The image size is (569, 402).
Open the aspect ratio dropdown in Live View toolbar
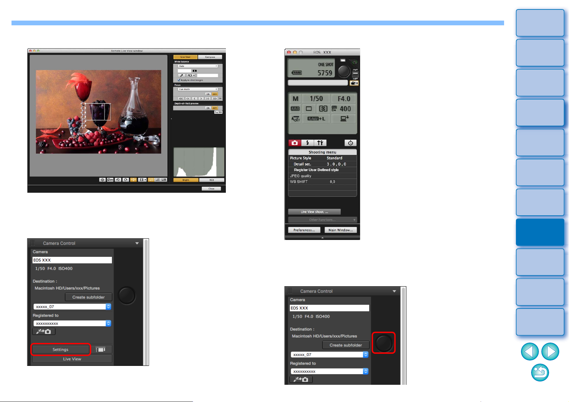click(x=143, y=180)
